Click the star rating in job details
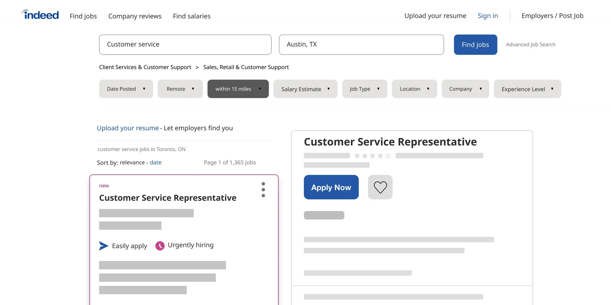Screen dimensions: 611x305 coord(372,156)
